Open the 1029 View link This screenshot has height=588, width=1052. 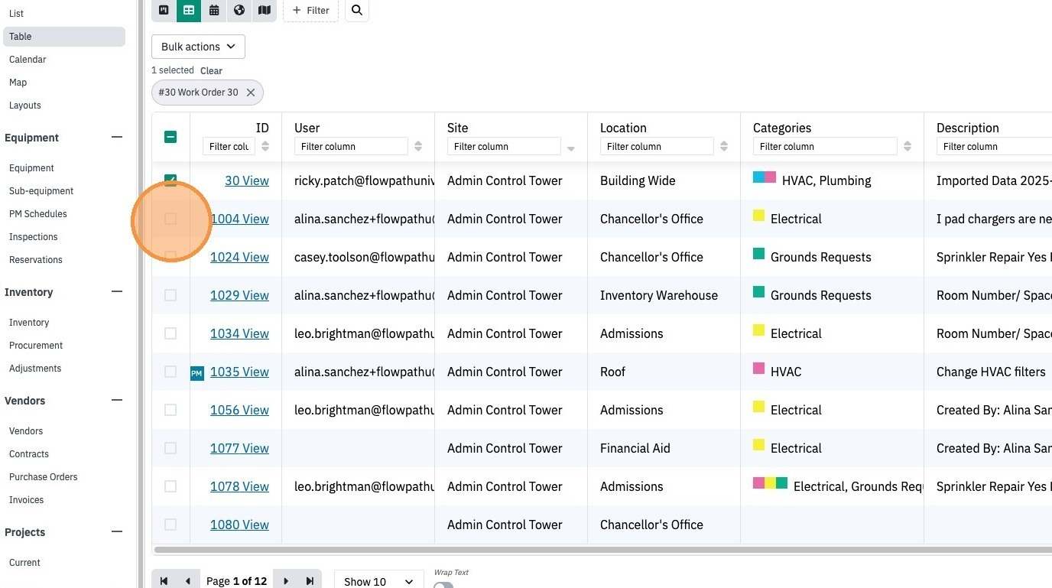coord(239,295)
